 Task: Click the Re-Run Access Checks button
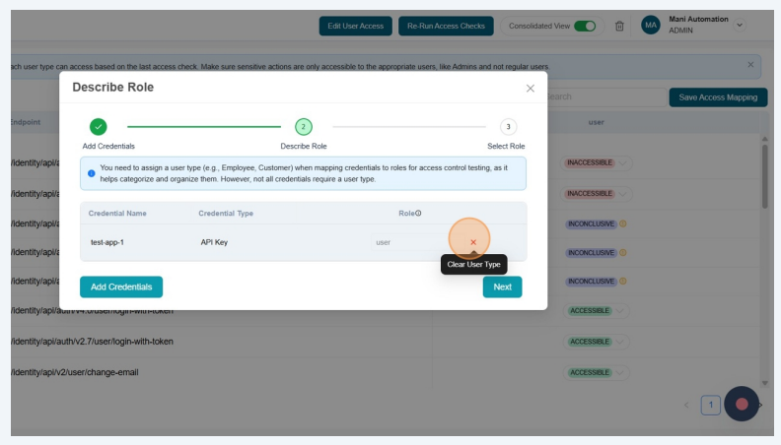click(447, 26)
